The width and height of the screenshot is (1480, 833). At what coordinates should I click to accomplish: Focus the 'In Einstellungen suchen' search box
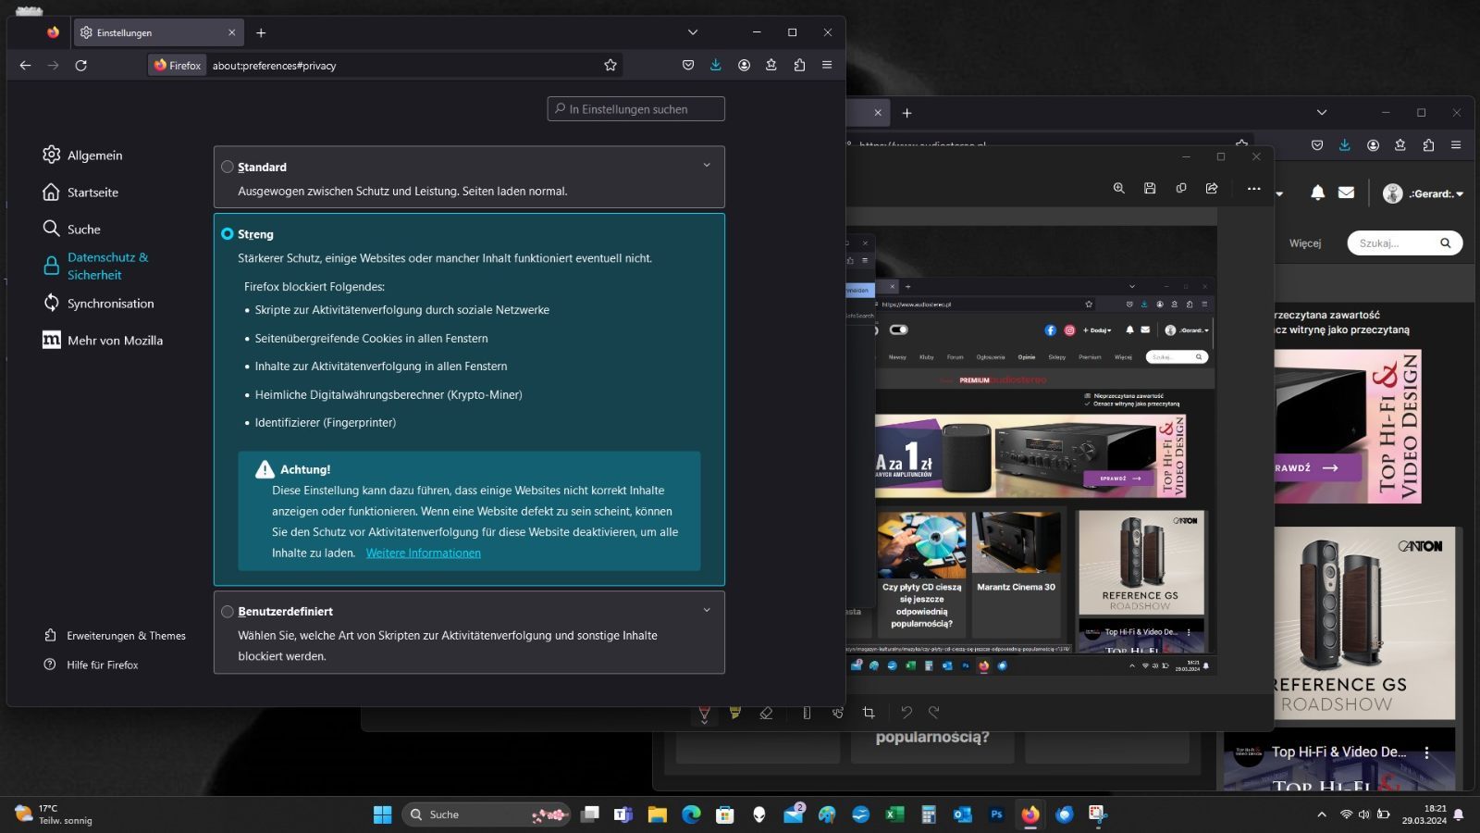click(636, 109)
